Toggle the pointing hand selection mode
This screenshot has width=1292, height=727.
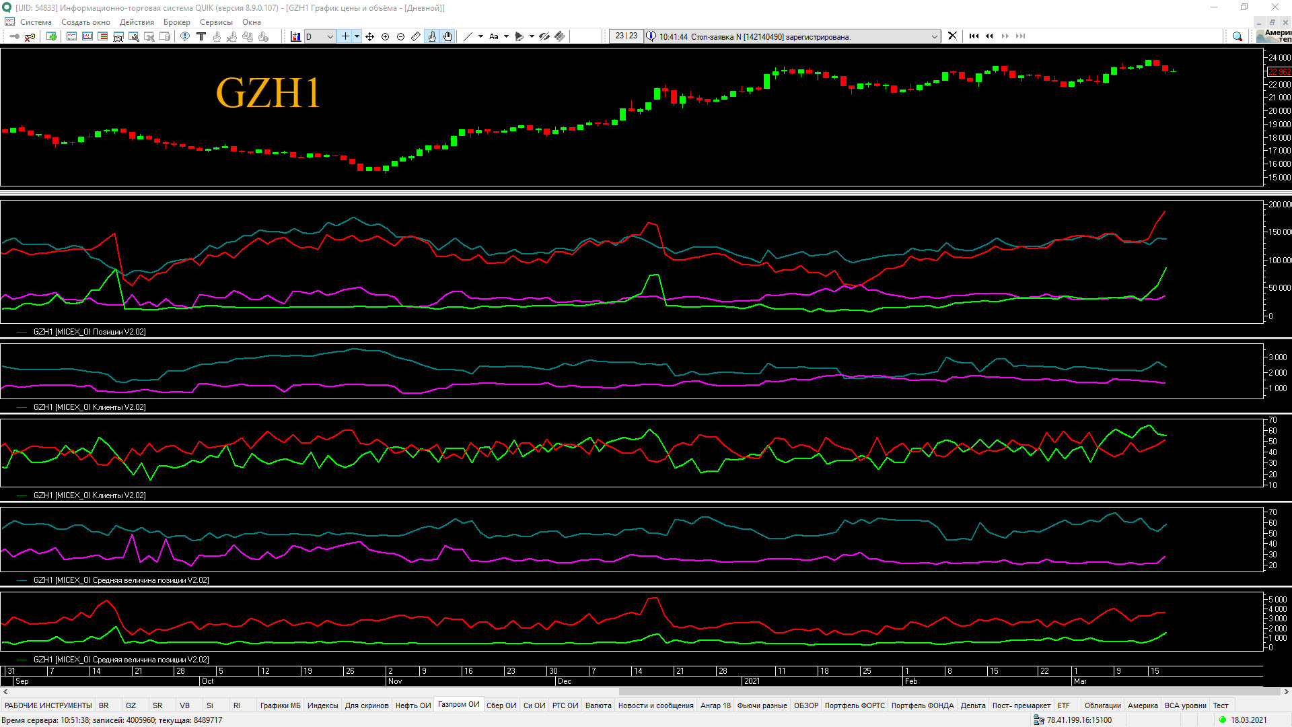[432, 36]
